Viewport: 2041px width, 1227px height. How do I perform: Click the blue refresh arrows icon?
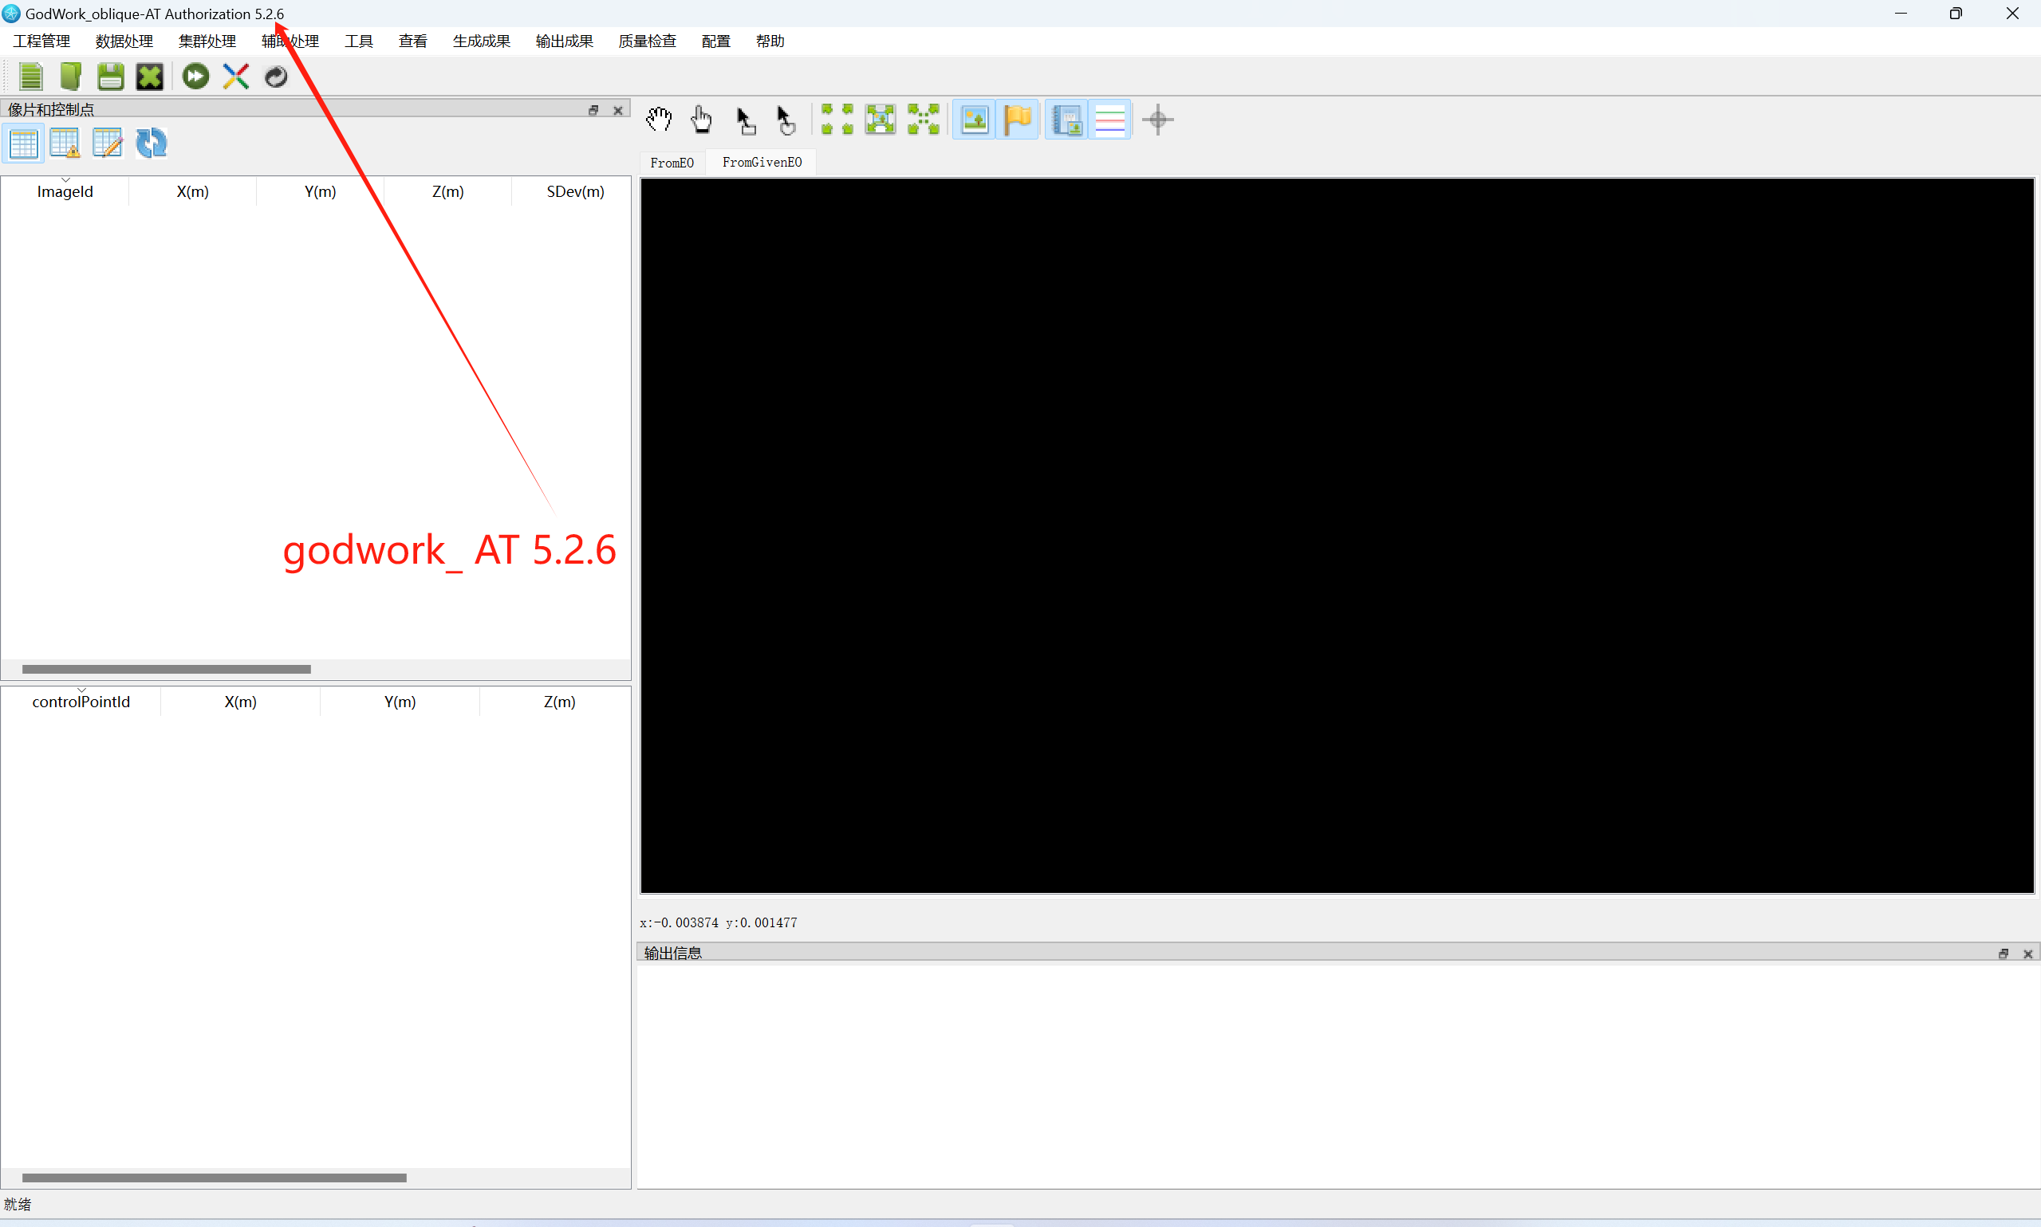pyautogui.click(x=152, y=143)
